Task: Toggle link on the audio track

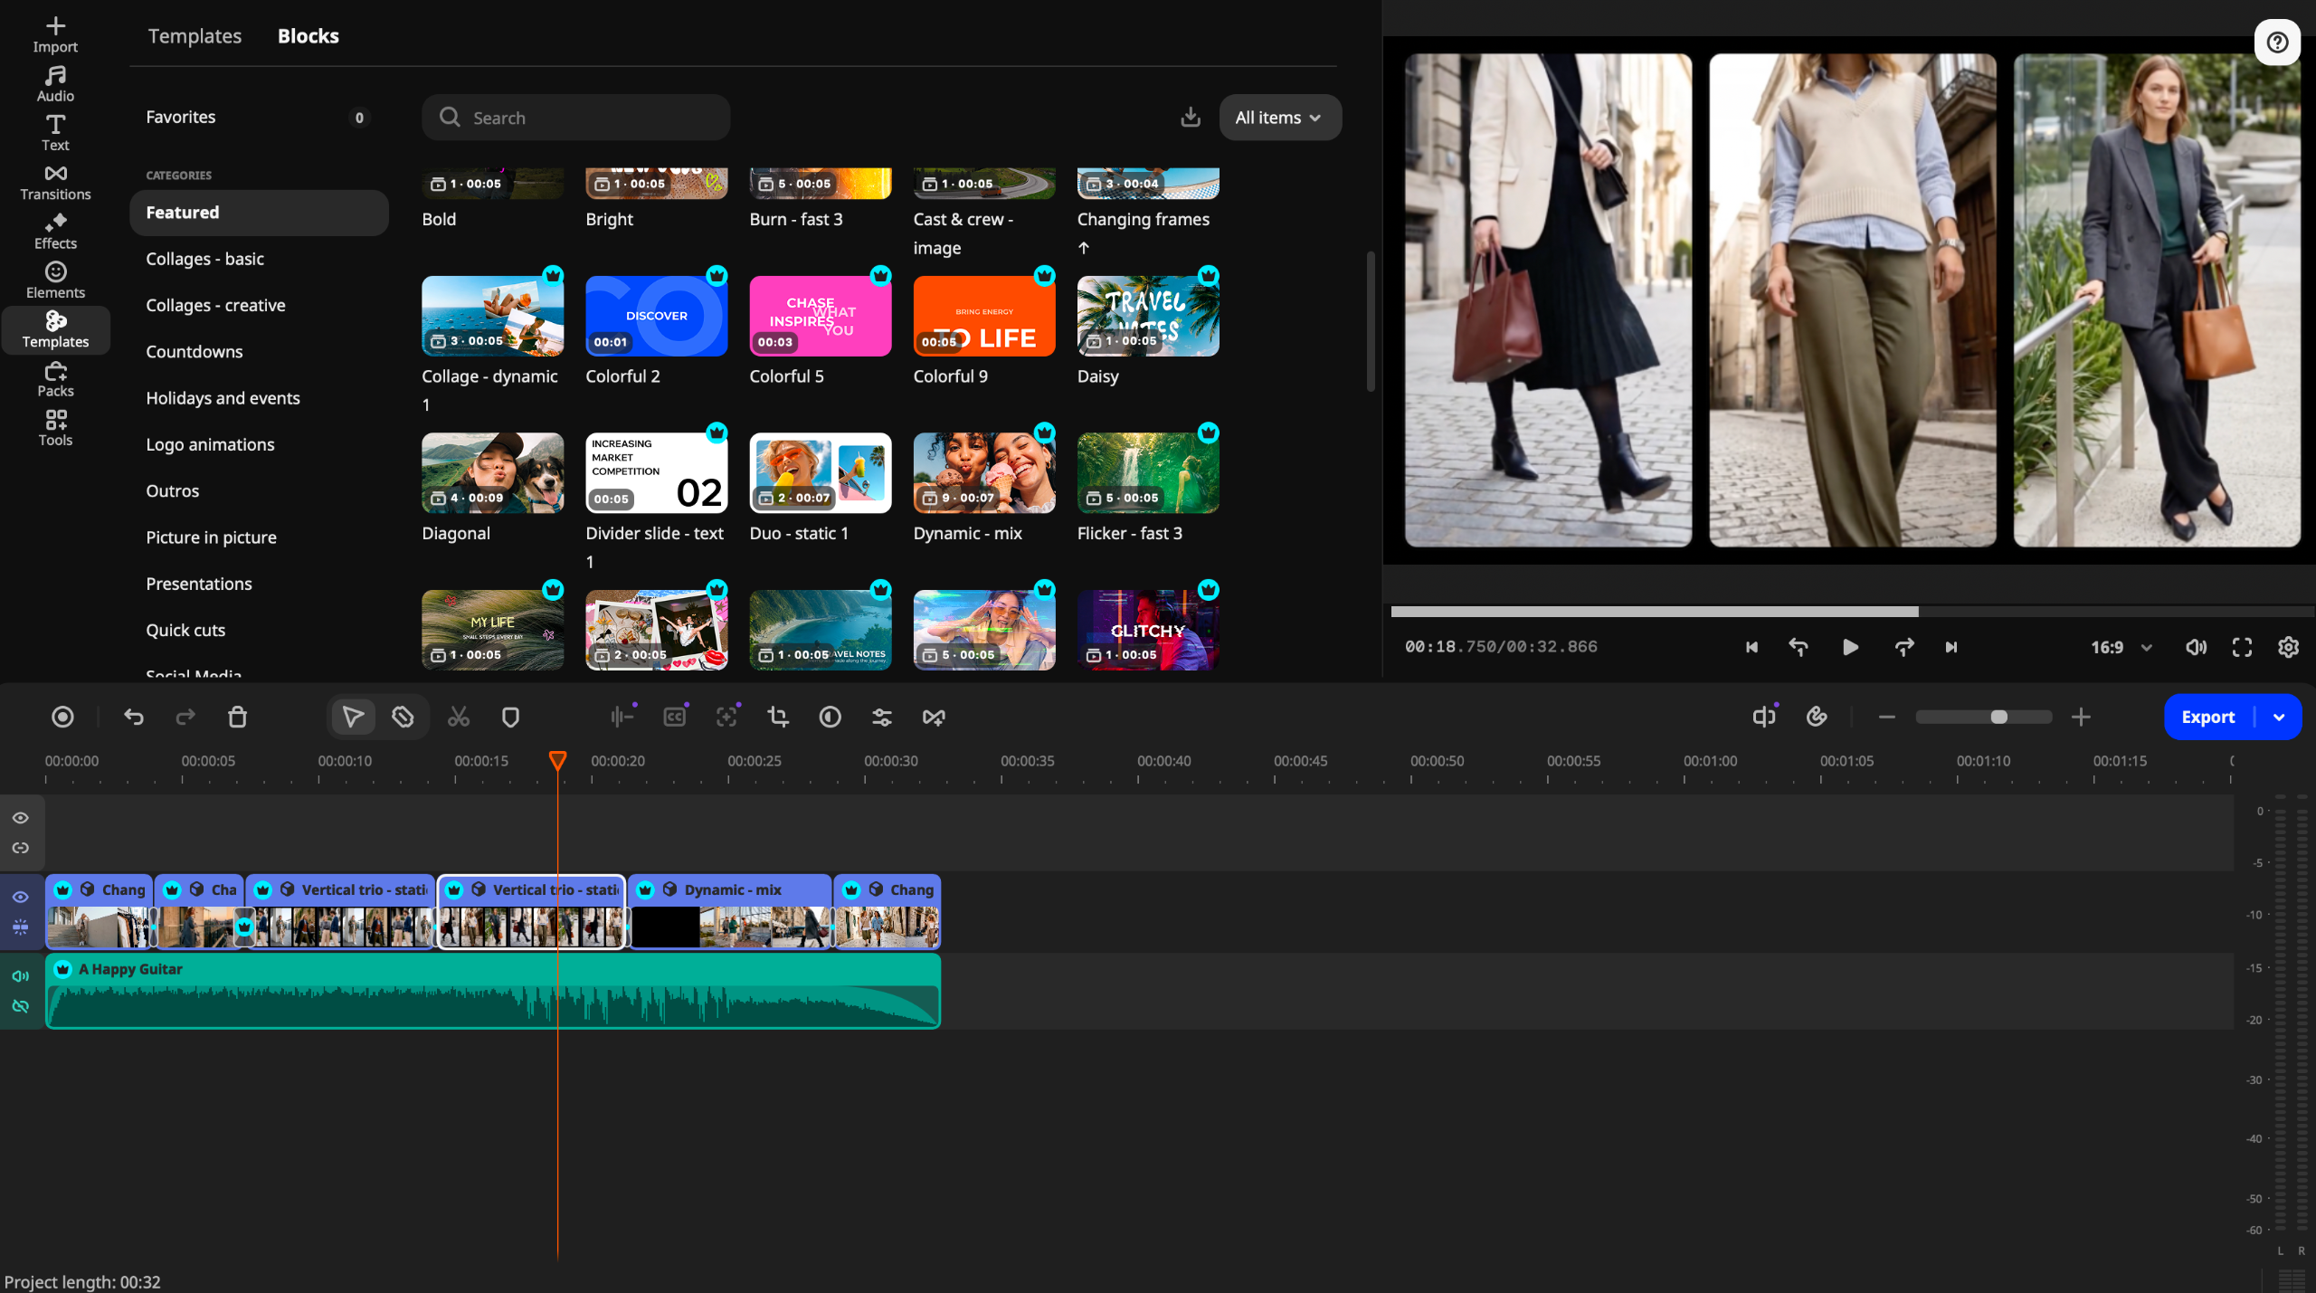Action: (x=20, y=1006)
